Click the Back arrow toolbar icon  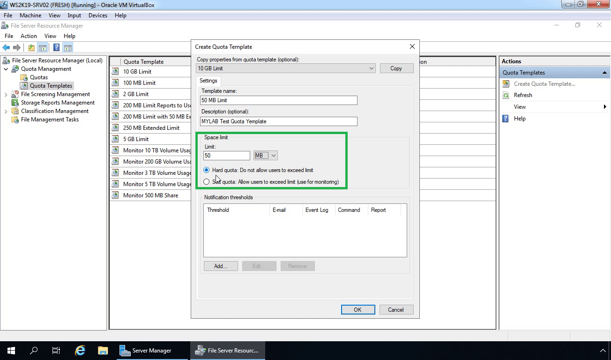7,47
